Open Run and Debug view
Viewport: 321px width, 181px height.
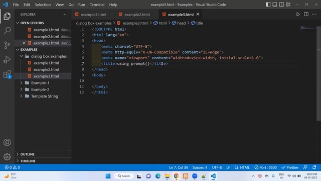(x=7, y=60)
